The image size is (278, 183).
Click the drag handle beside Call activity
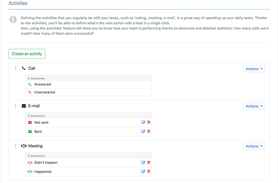pyautogui.click(x=15, y=69)
